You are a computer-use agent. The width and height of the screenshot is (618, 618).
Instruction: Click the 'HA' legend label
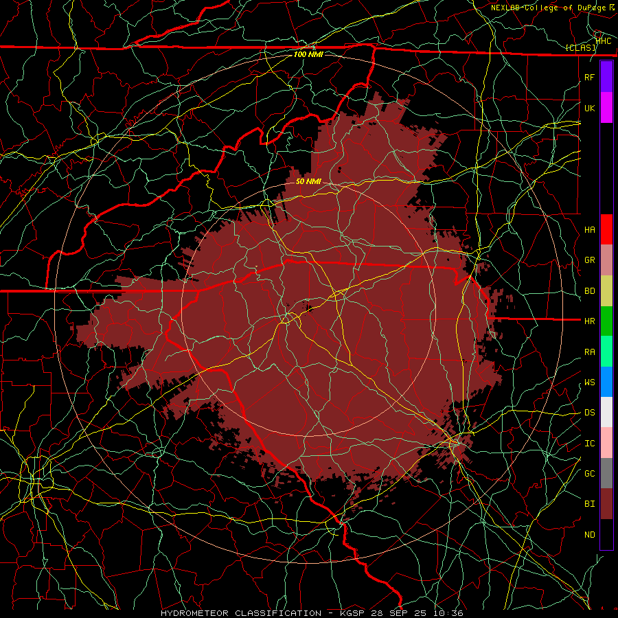589,229
